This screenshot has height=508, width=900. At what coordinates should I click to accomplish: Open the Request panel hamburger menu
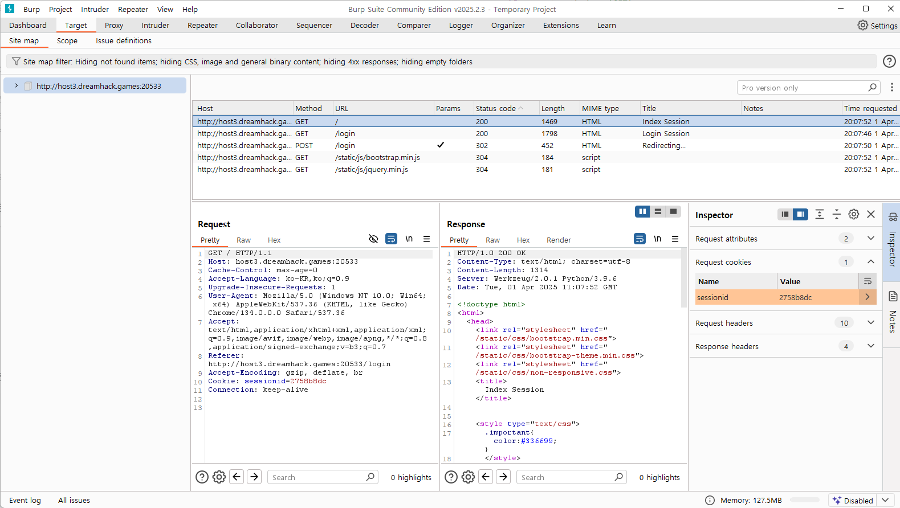coord(426,239)
